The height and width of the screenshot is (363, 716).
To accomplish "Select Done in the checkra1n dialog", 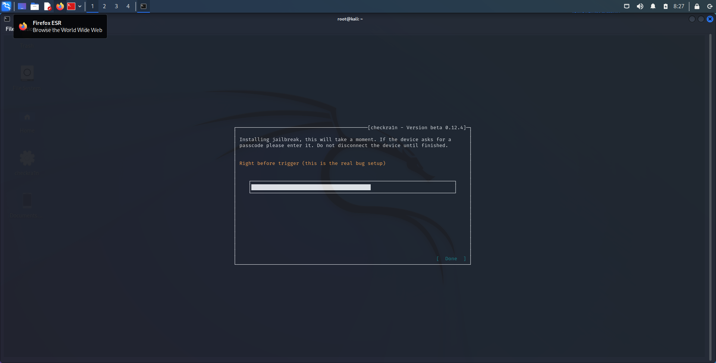I will [x=451, y=258].
